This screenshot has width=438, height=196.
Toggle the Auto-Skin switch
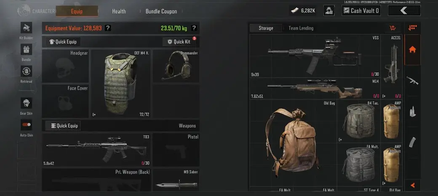(27, 125)
